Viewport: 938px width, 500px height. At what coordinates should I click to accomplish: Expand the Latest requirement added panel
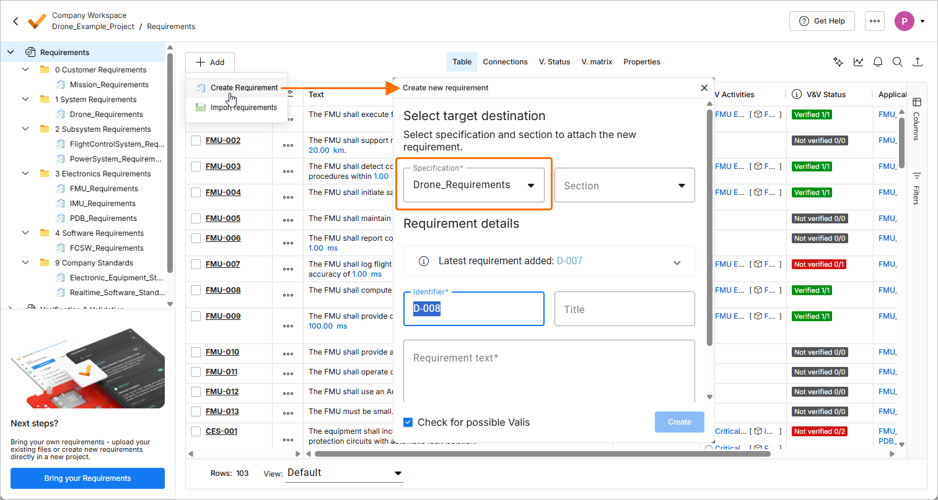(x=677, y=262)
